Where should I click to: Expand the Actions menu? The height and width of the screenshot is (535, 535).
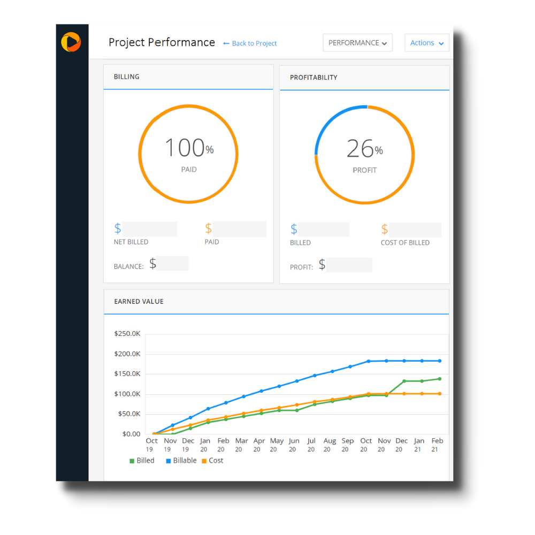426,43
